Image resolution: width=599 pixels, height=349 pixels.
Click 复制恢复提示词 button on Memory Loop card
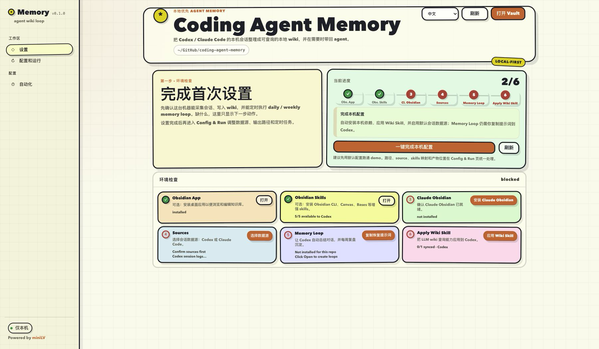tap(378, 235)
